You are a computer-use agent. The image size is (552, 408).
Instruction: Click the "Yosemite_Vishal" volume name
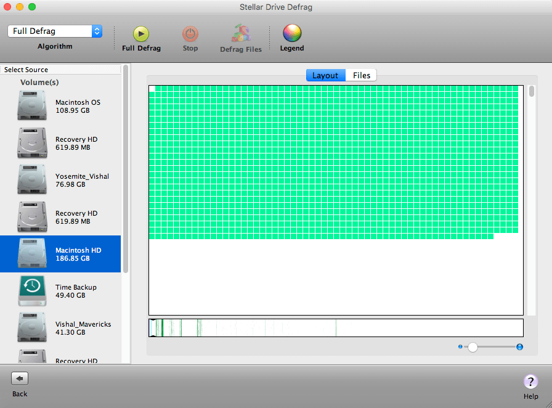82,176
